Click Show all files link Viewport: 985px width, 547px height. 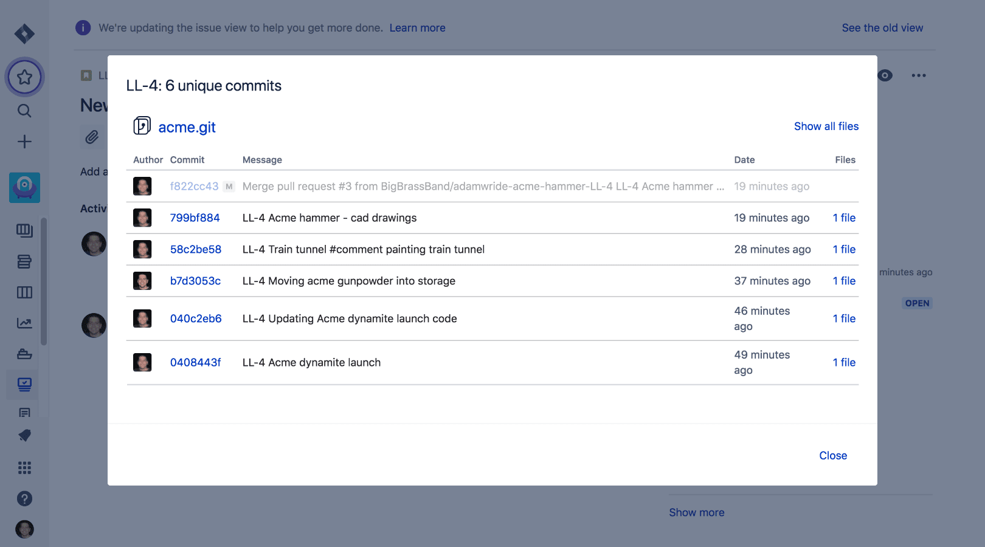(826, 126)
